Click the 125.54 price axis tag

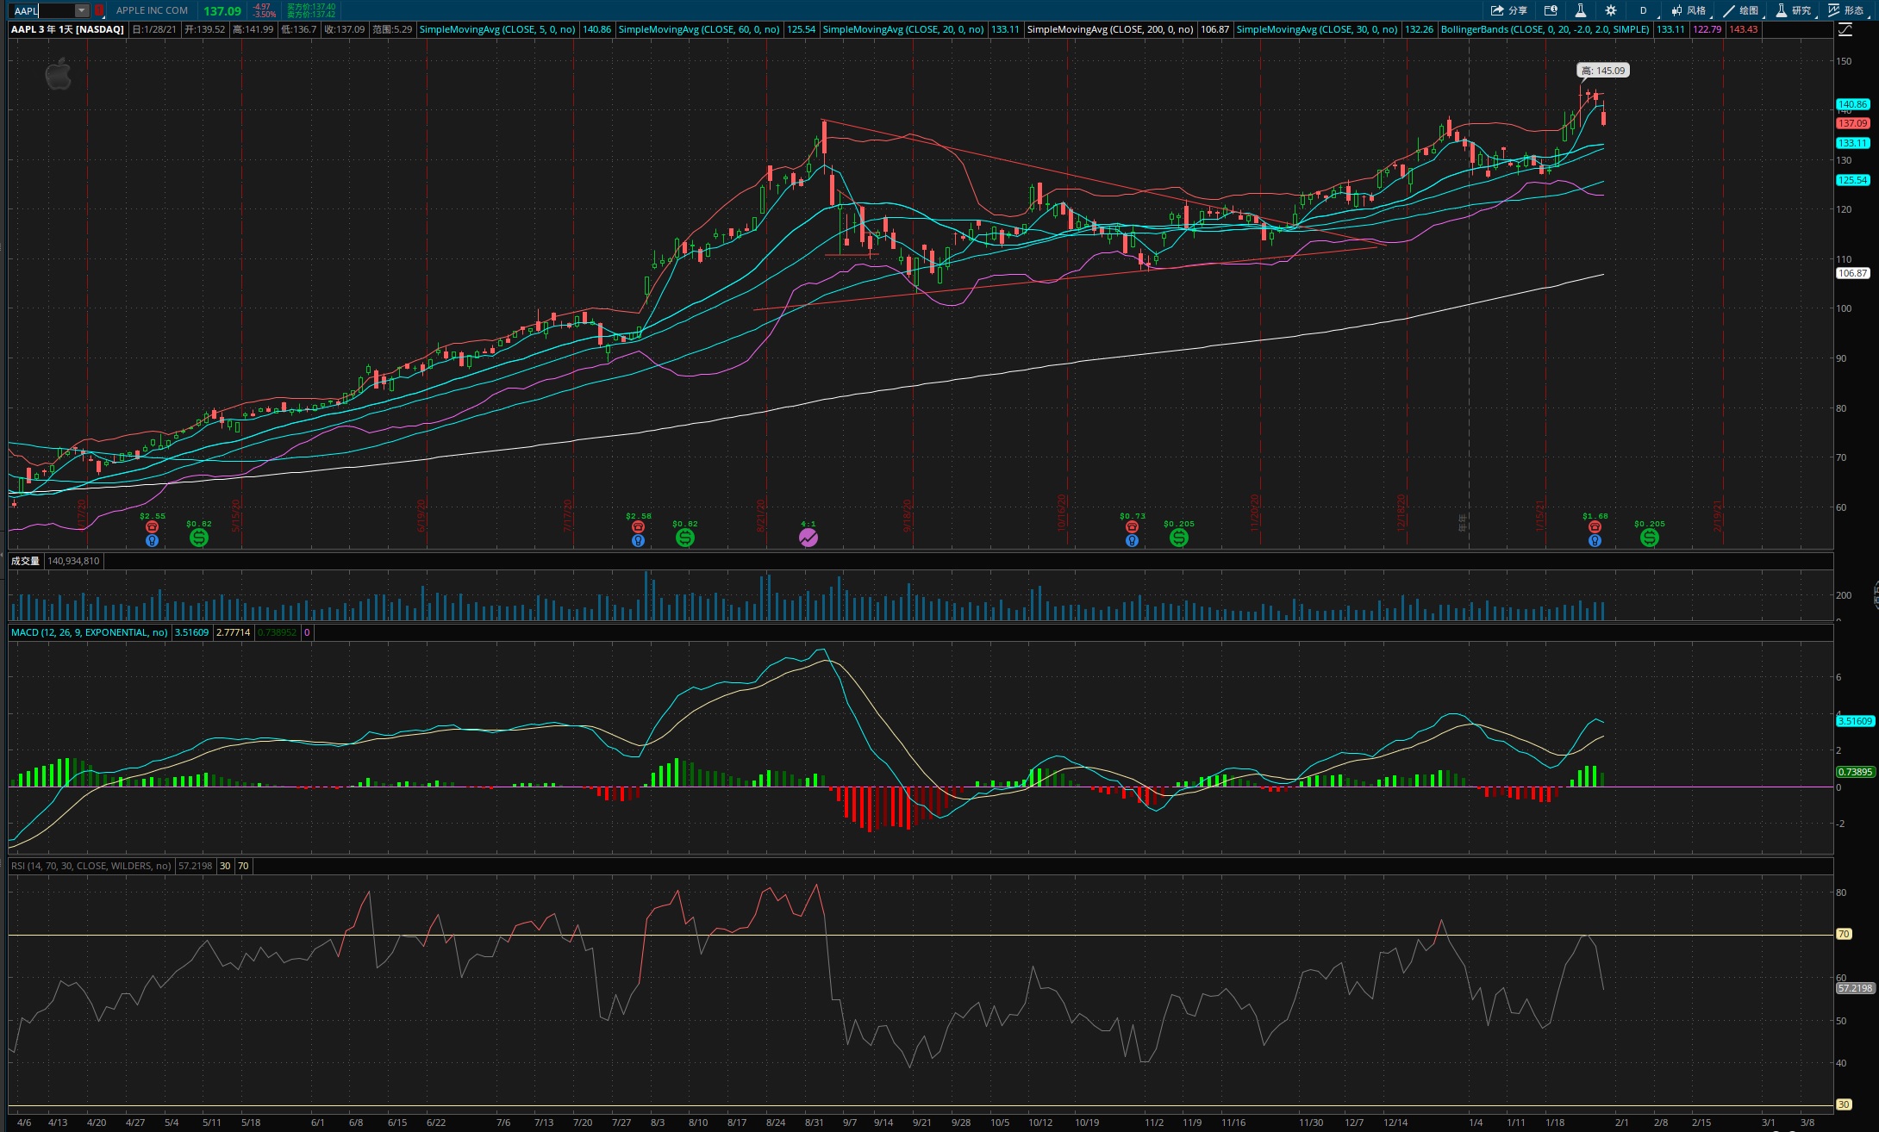pos(1852,180)
